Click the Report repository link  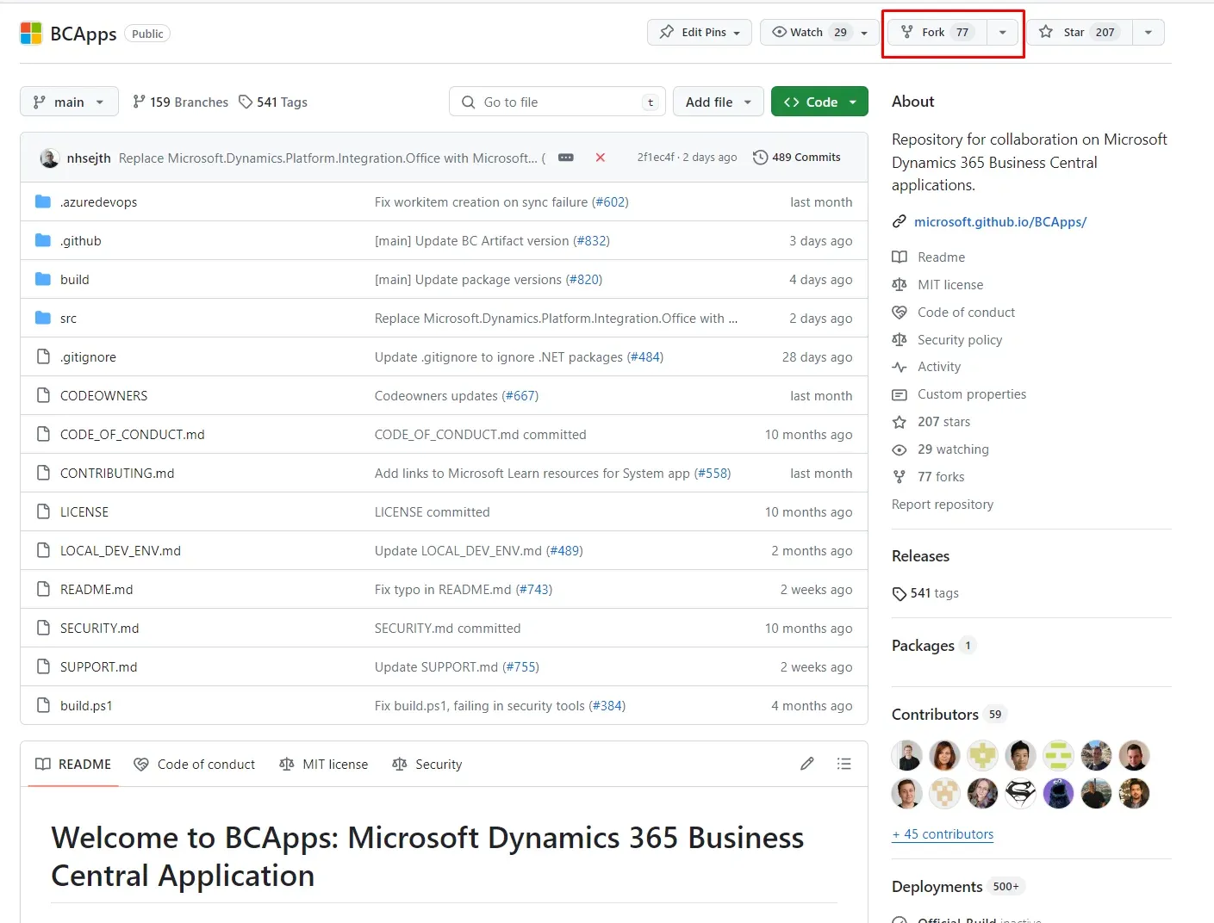click(x=943, y=505)
